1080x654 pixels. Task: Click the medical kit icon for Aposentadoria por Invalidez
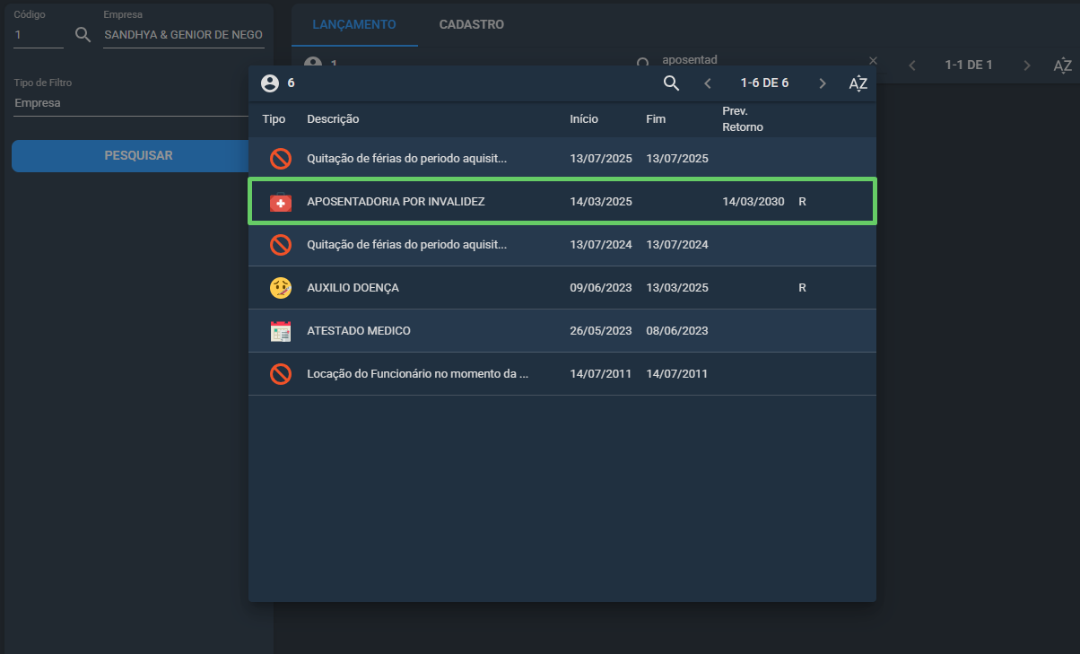pos(281,202)
